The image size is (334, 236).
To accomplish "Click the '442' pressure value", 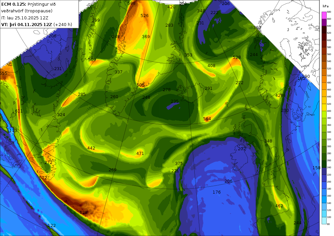I will click(x=91, y=148).
